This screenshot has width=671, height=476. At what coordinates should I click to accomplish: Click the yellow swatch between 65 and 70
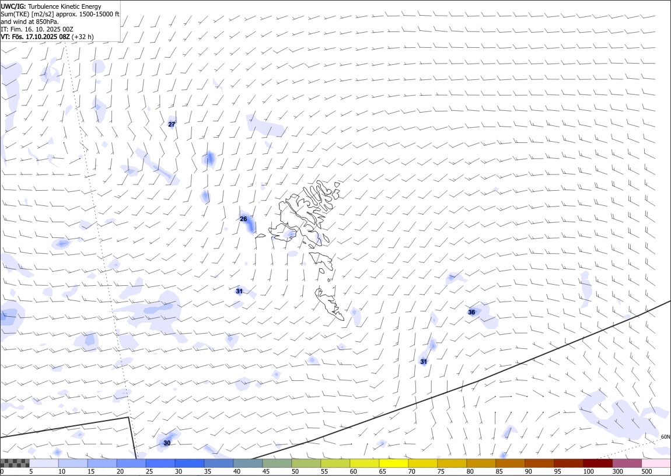click(393, 463)
